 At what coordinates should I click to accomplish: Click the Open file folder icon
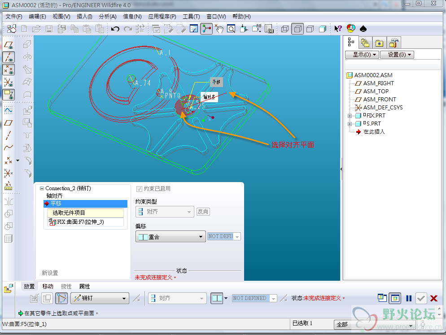(37, 29)
